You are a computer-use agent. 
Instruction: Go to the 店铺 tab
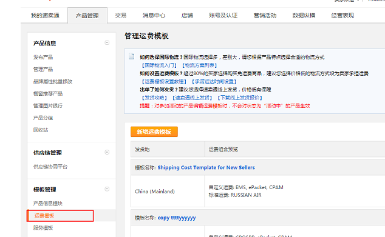[187, 15]
